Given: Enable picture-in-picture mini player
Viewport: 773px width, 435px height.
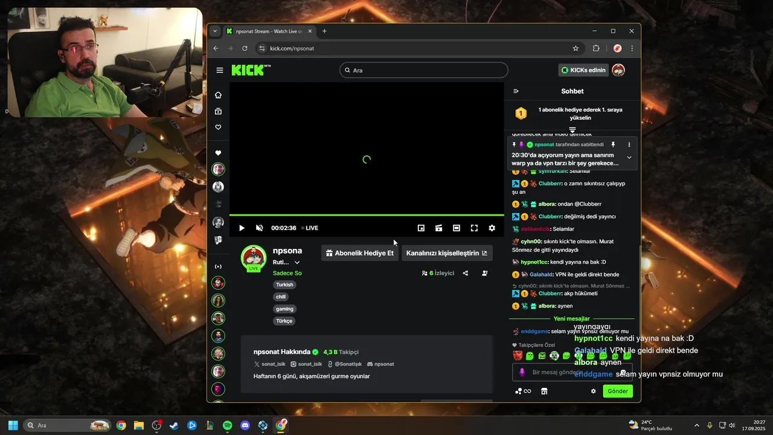Looking at the screenshot, I should pyautogui.click(x=421, y=228).
